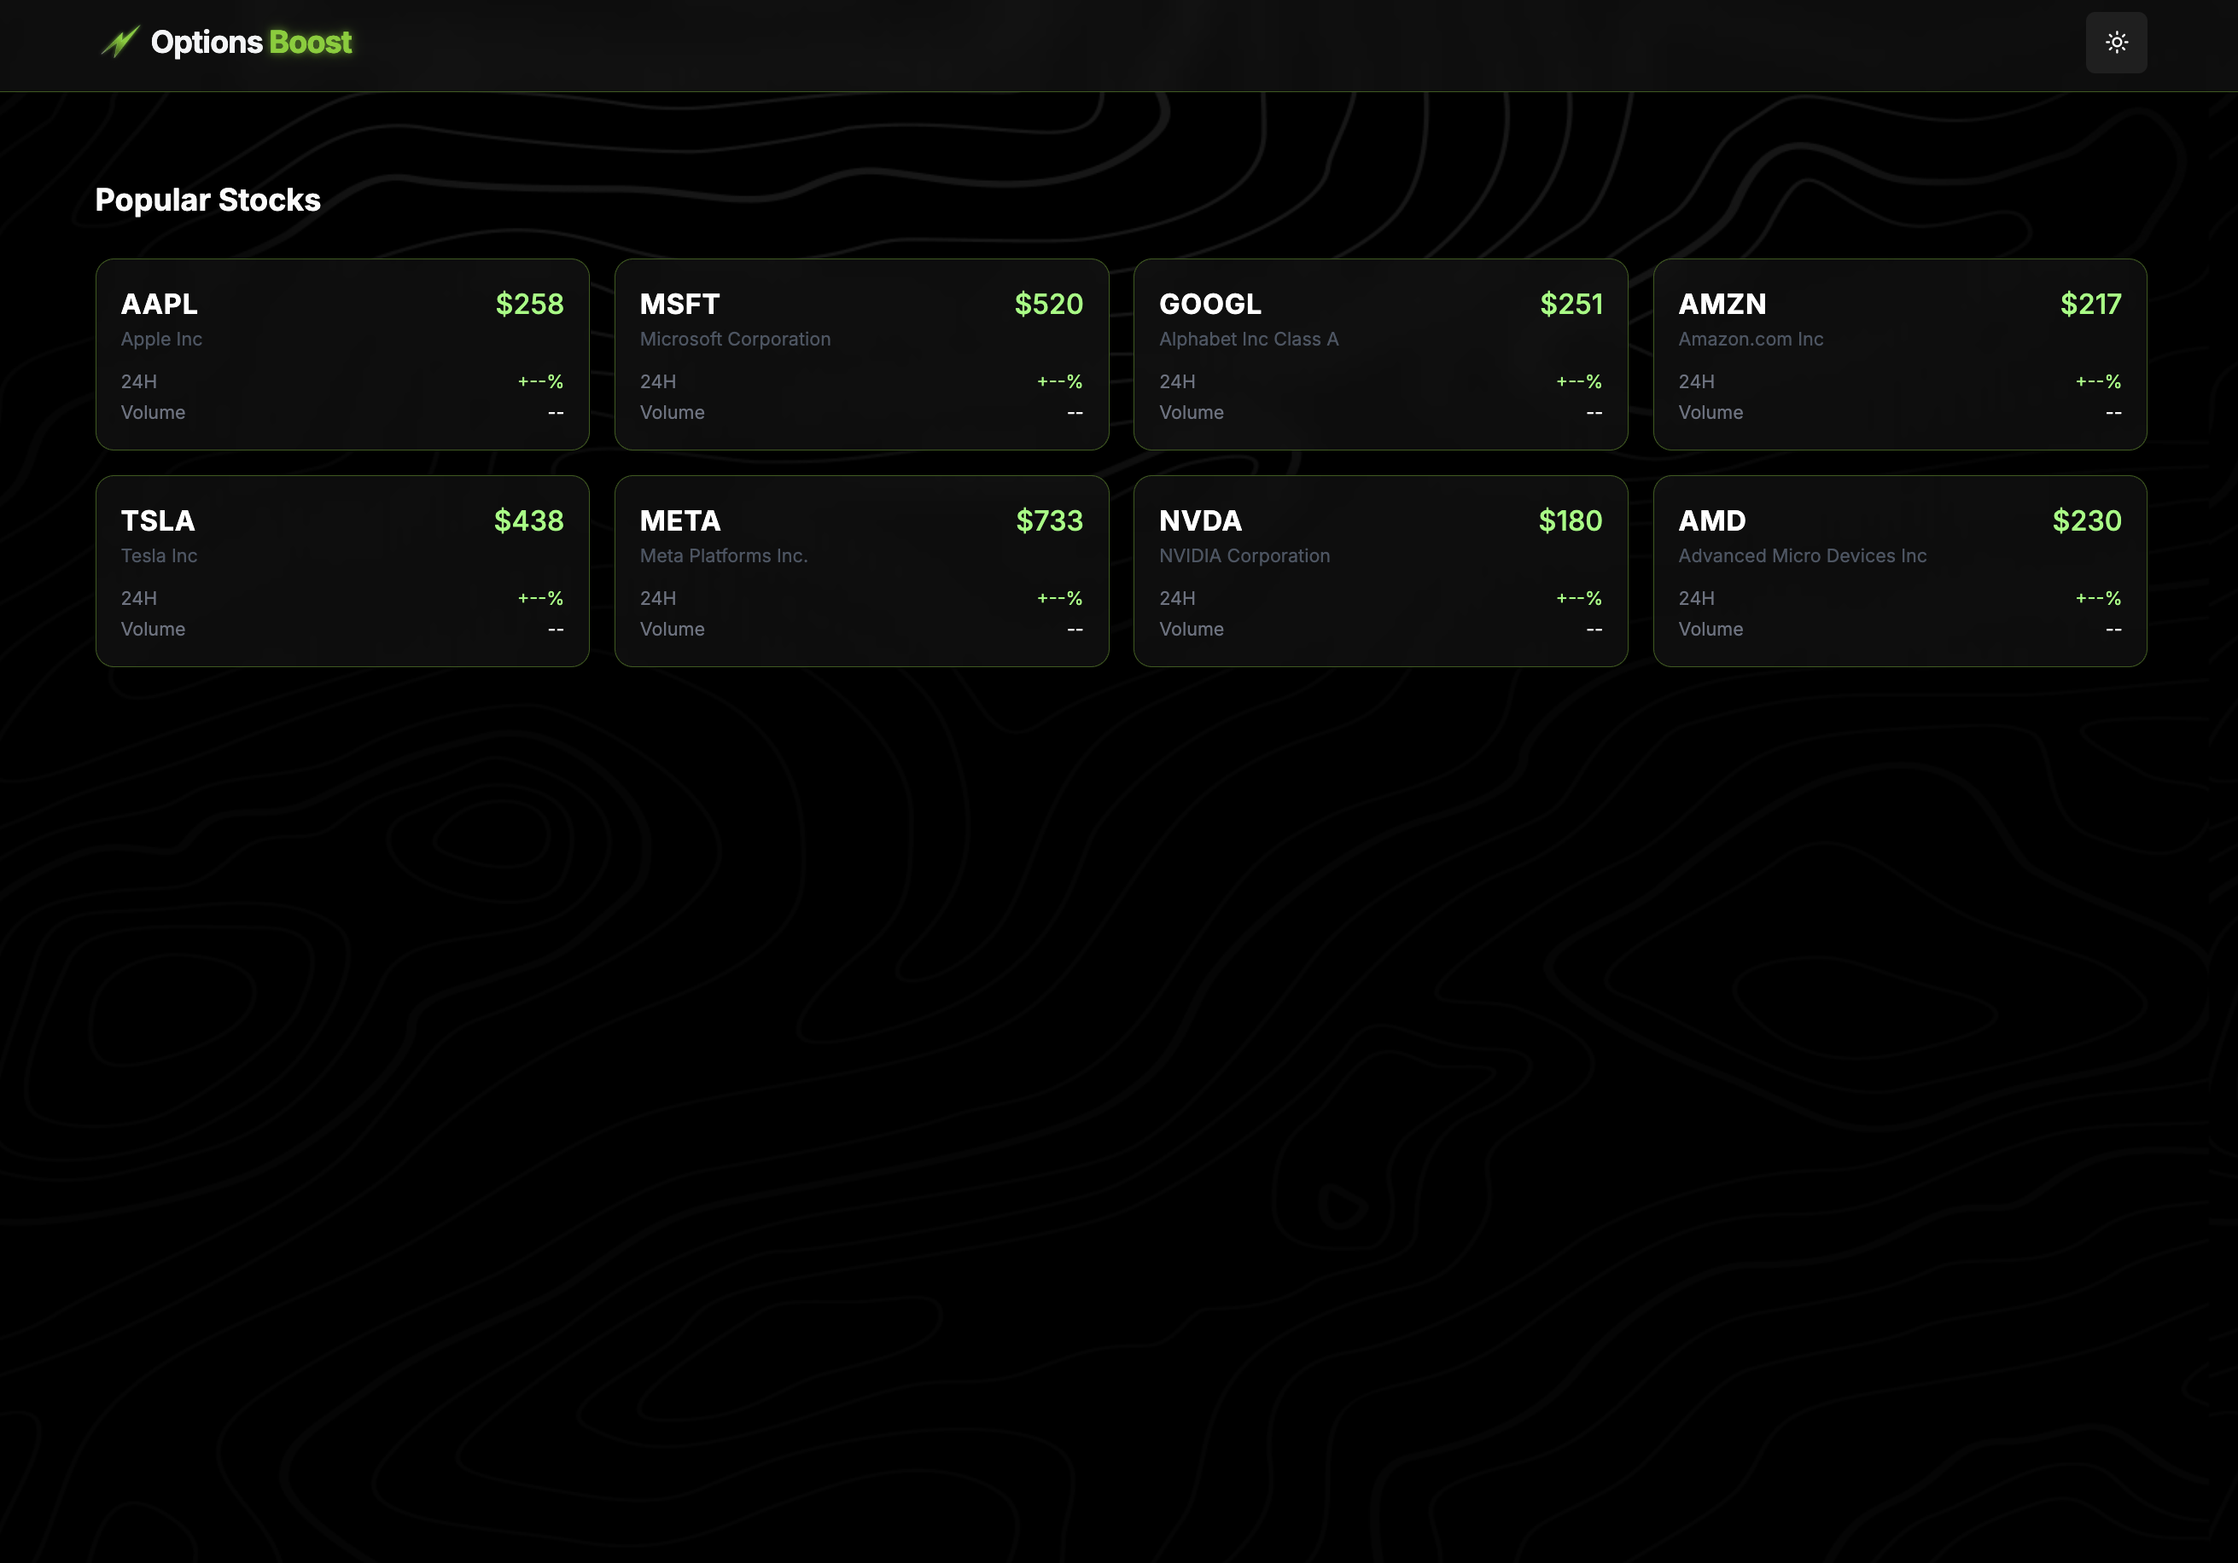Open the AMD Advanced Micro Devices card

[x=1900, y=571]
